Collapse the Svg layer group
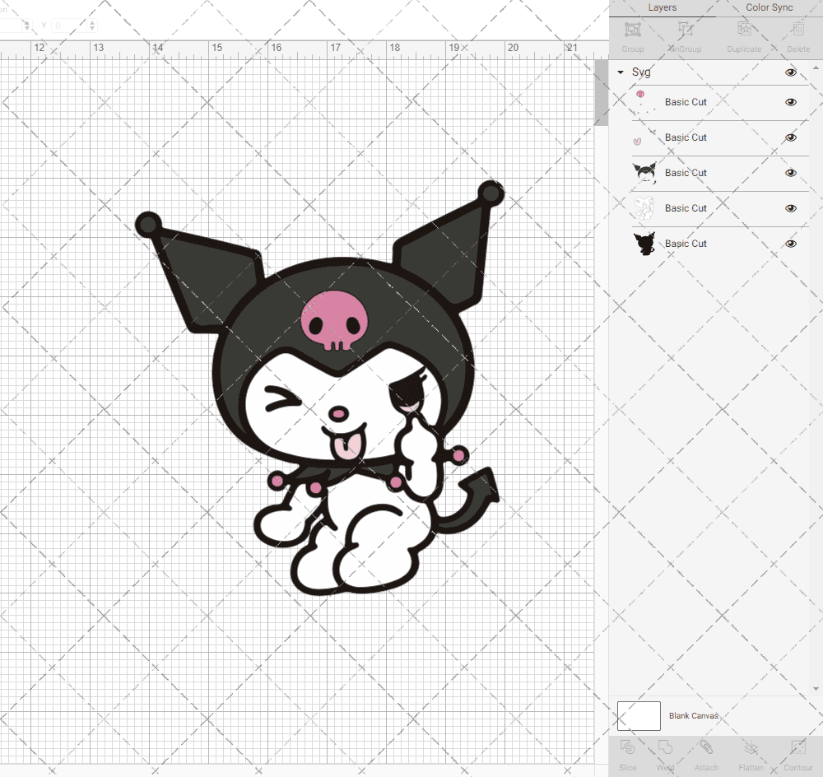 point(620,72)
